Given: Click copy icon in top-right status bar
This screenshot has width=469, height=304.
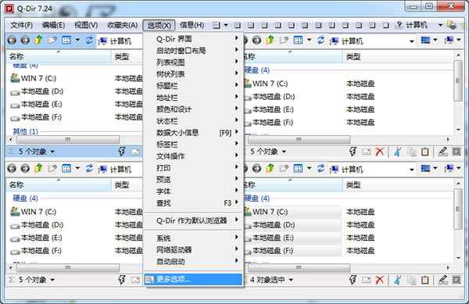Looking at the screenshot, I should [412, 152].
